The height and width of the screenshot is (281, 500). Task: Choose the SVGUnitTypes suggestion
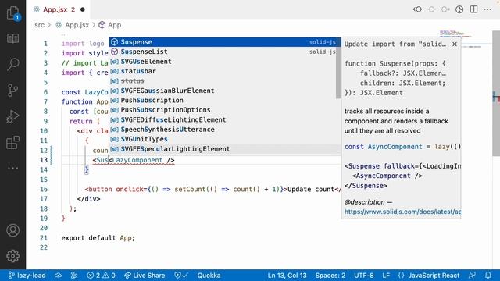[225, 139]
